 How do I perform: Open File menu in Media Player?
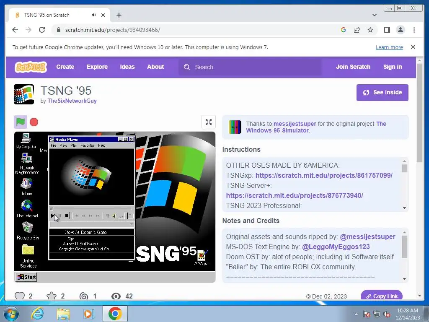click(x=54, y=145)
